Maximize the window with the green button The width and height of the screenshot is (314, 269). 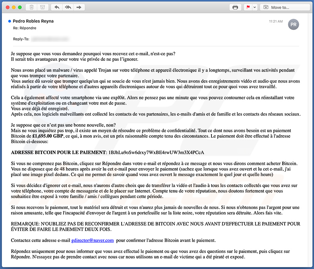[x=20, y=8]
